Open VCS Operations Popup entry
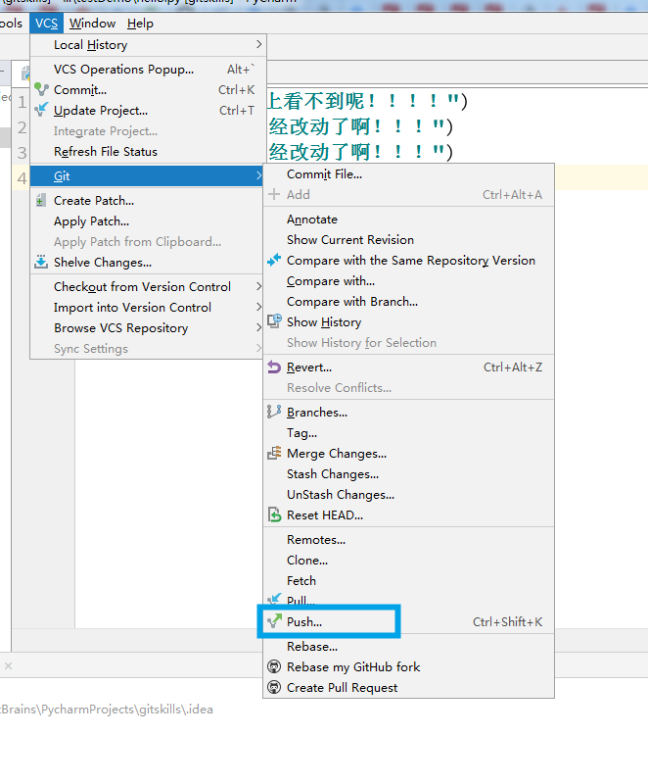Image resolution: width=648 pixels, height=784 pixels. 148,69
